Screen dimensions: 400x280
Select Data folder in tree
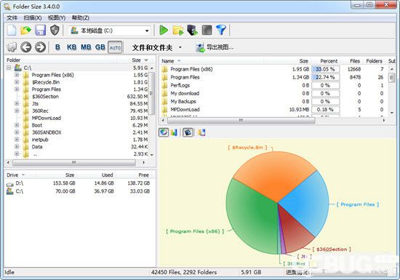coord(37,147)
